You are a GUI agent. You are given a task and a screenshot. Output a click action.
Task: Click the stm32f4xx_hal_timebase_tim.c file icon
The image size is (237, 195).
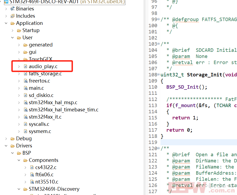[x=25, y=110]
